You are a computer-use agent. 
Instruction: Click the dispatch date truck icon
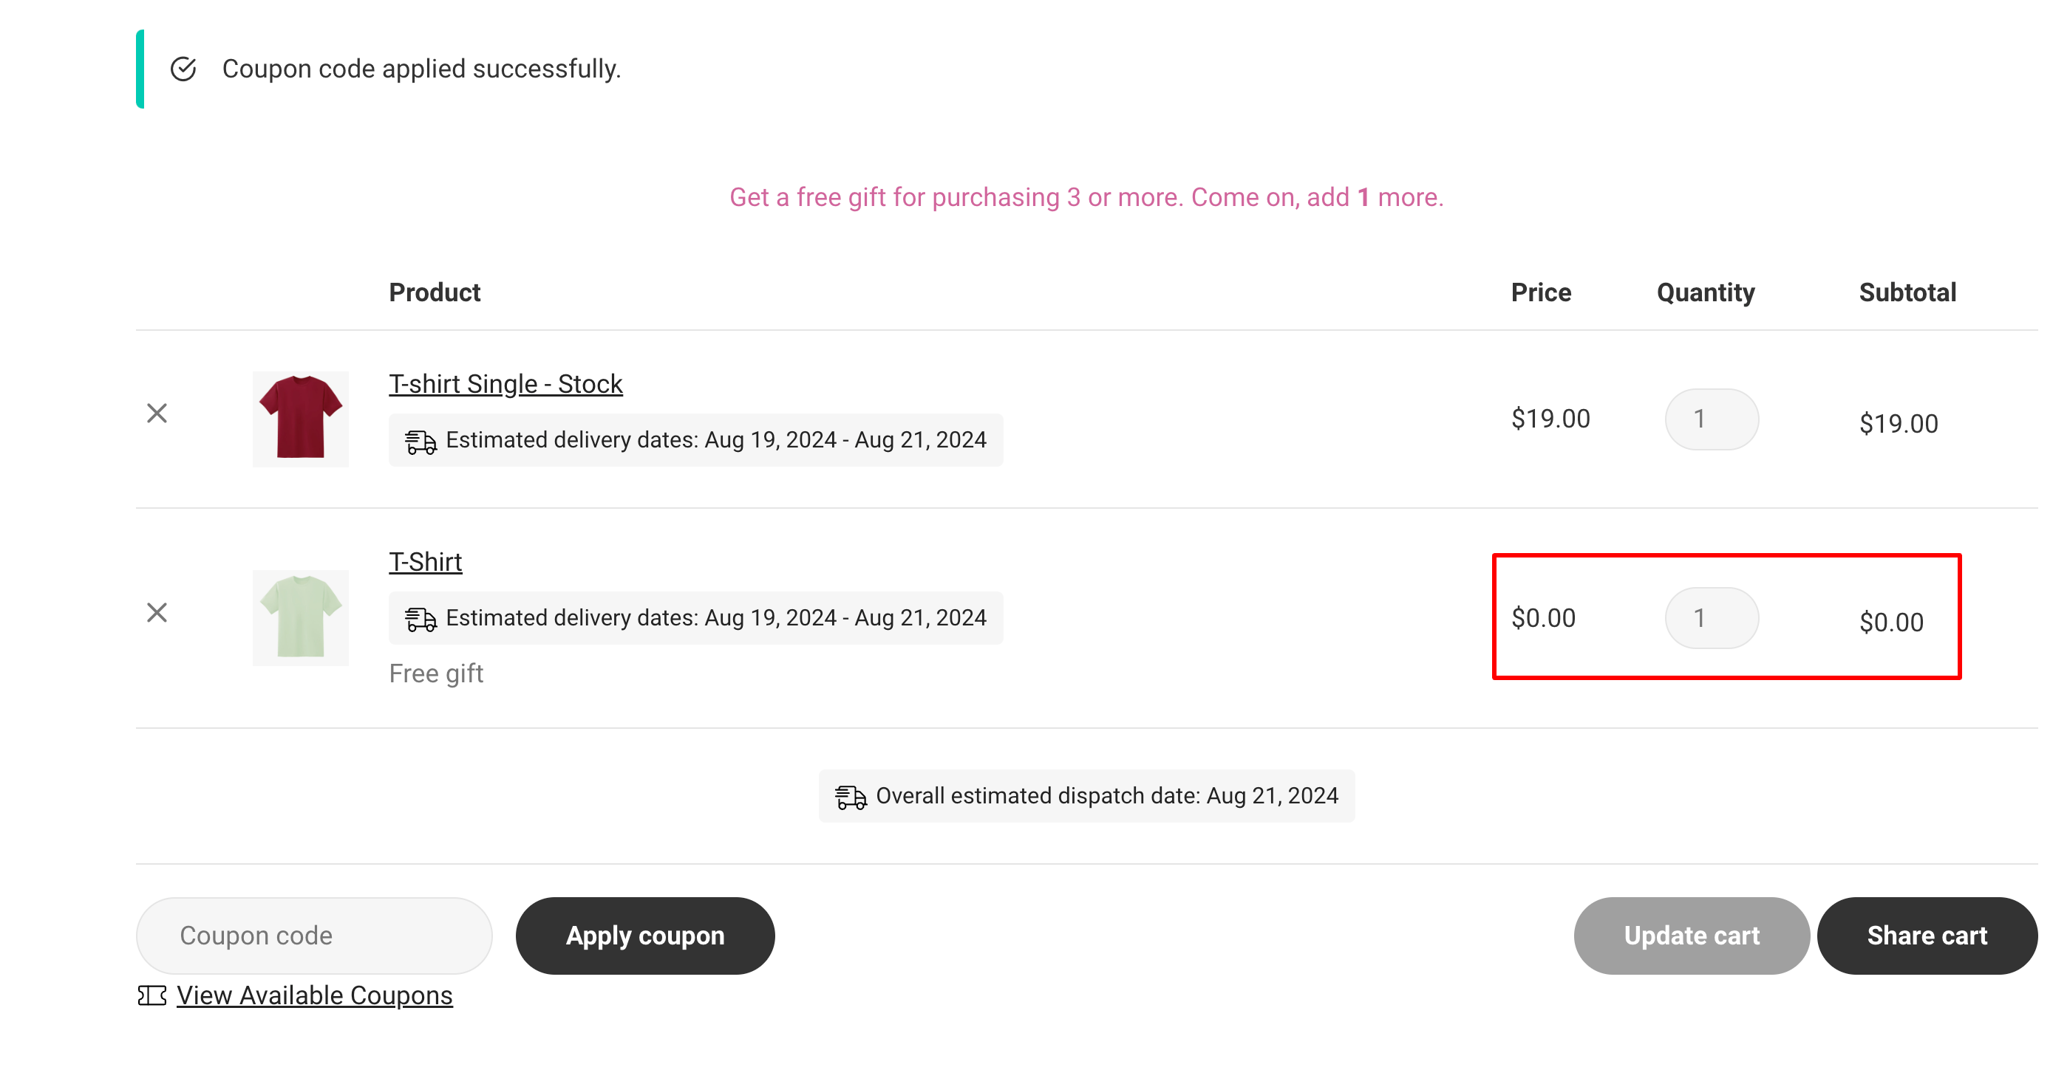point(851,797)
